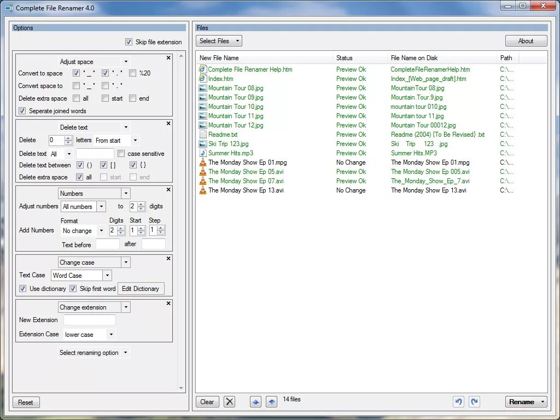Viewport: 560px width, 420px height.
Task: Click the remove selected files X icon
Action: [229, 402]
